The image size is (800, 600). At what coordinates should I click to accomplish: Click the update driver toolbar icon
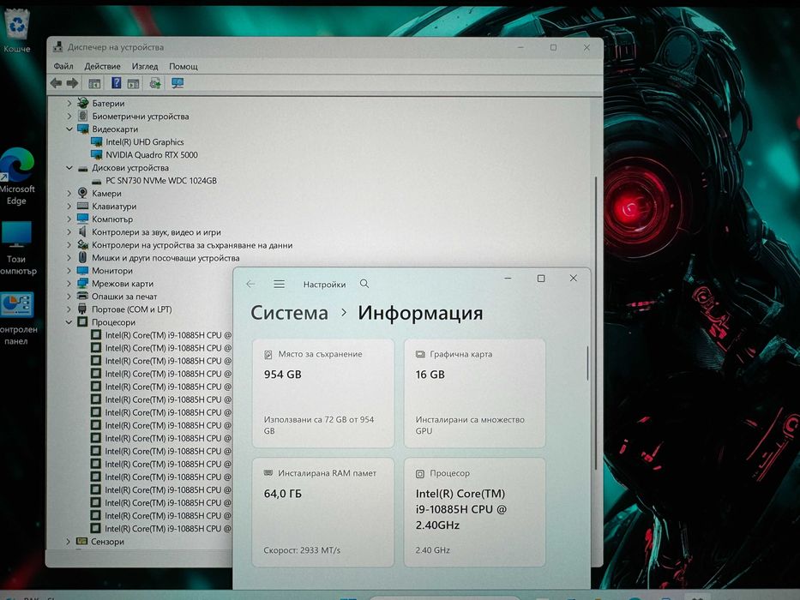155,82
